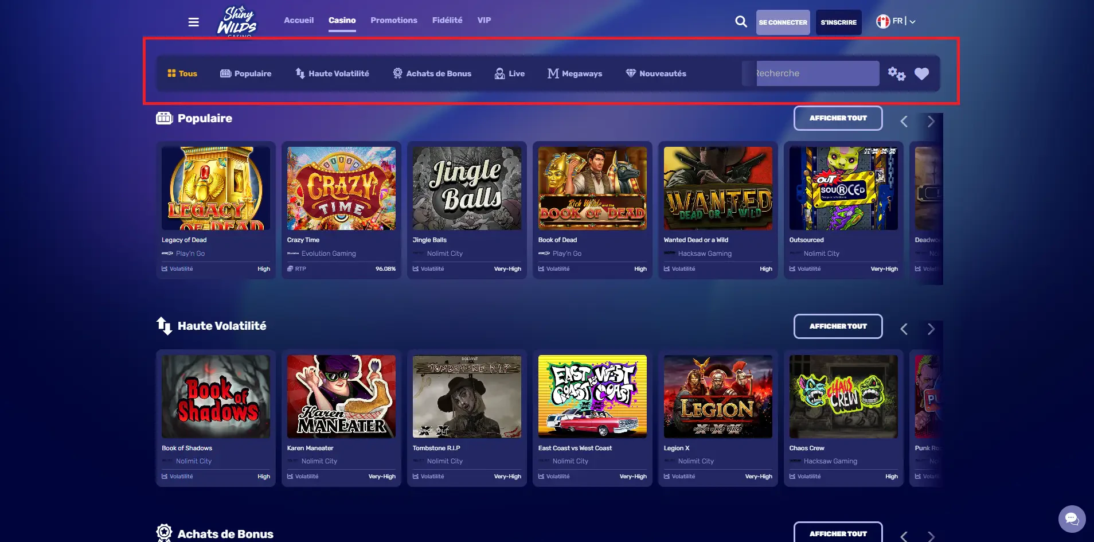Open the search magnifier icon in header
The width and height of the screenshot is (1094, 542).
(x=741, y=22)
